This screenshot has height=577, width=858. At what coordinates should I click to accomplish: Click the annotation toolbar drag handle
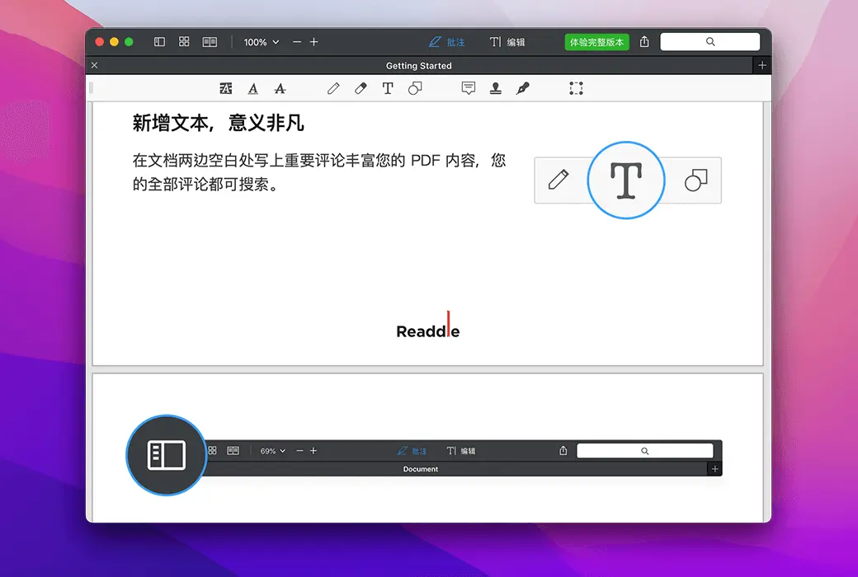(x=92, y=88)
